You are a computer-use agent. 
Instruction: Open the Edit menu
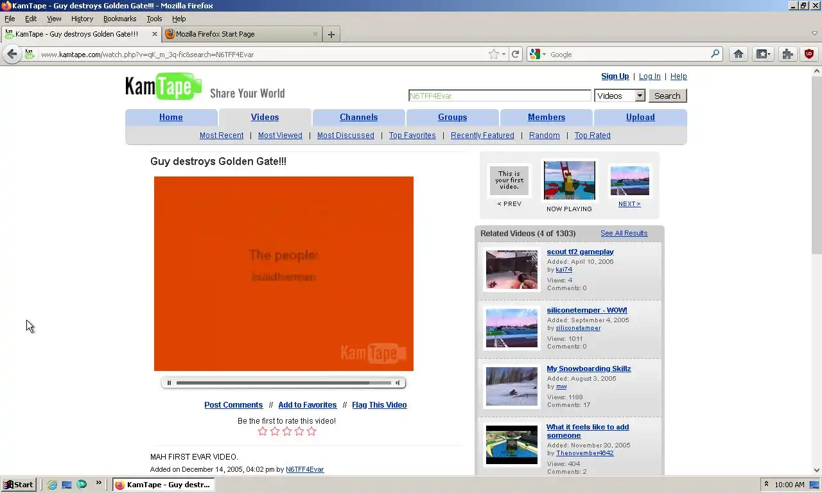click(x=31, y=19)
